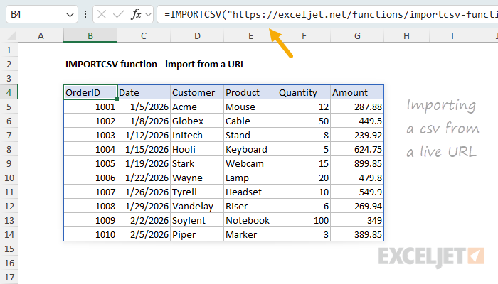The width and height of the screenshot is (498, 284).
Task: Select row 10 header
Action: pyautogui.click(x=9, y=177)
